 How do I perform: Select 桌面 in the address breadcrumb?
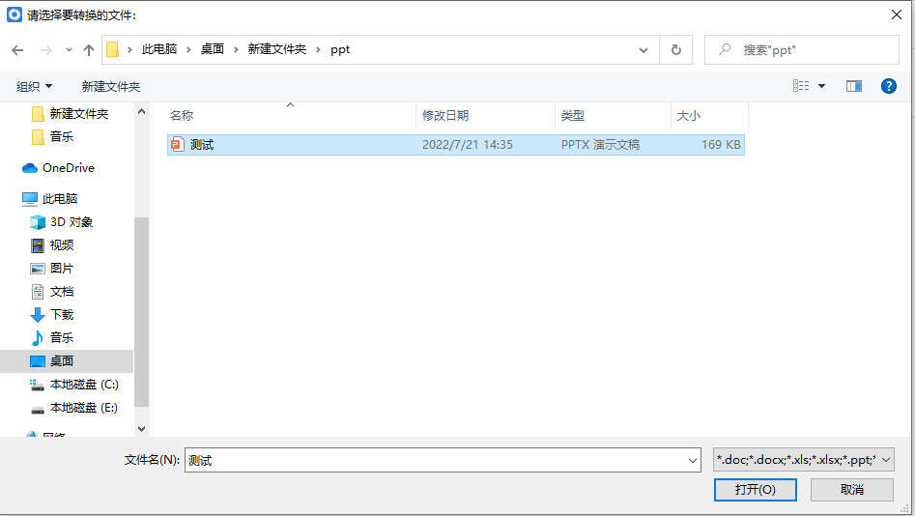213,49
